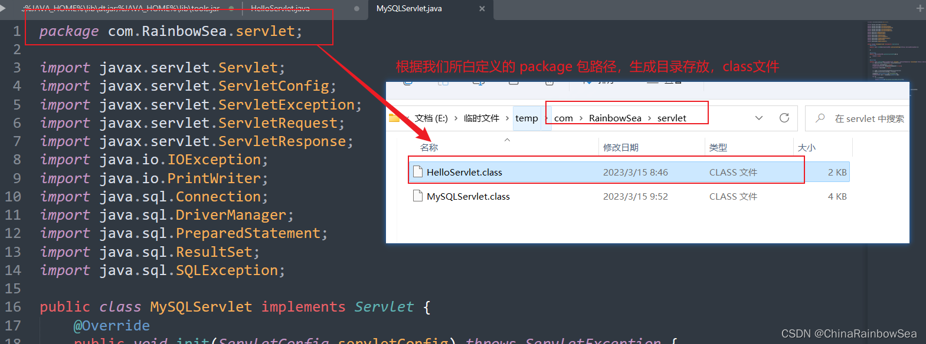Sort files by '修改日期' column header

pos(621,147)
